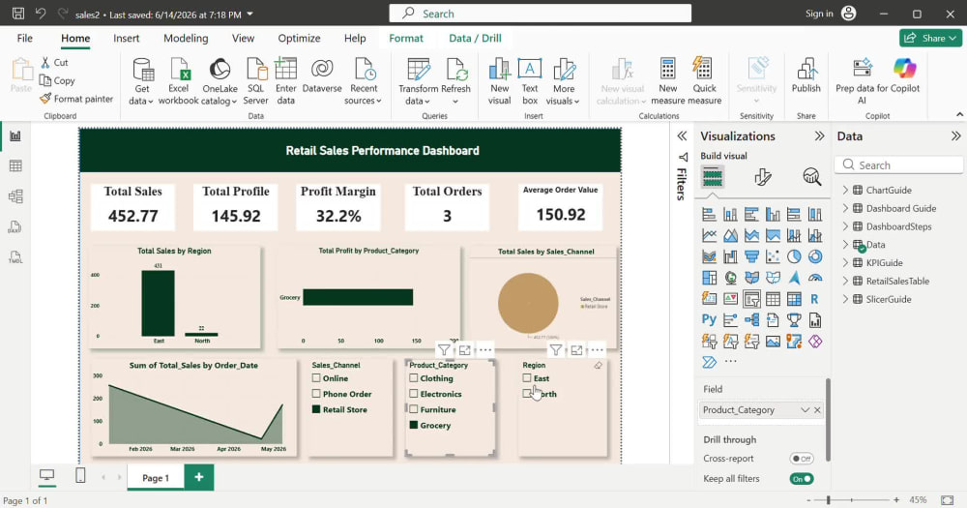Click the Sign in link

(819, 14)
